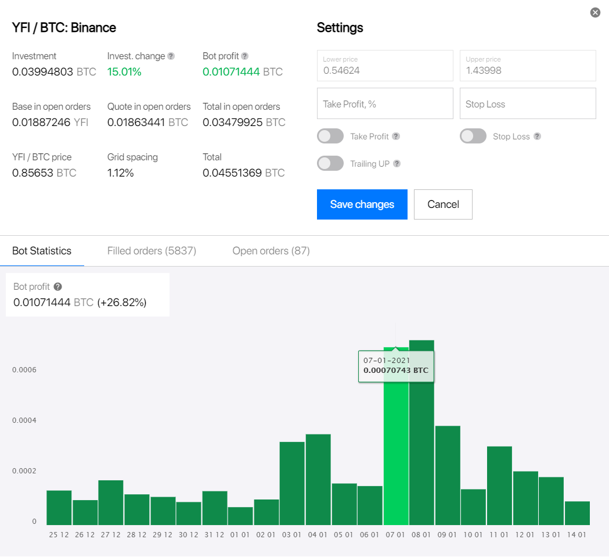
Task: Focus the Stop Loss input field
Action: pyautogui.click(x=528, y=103)
